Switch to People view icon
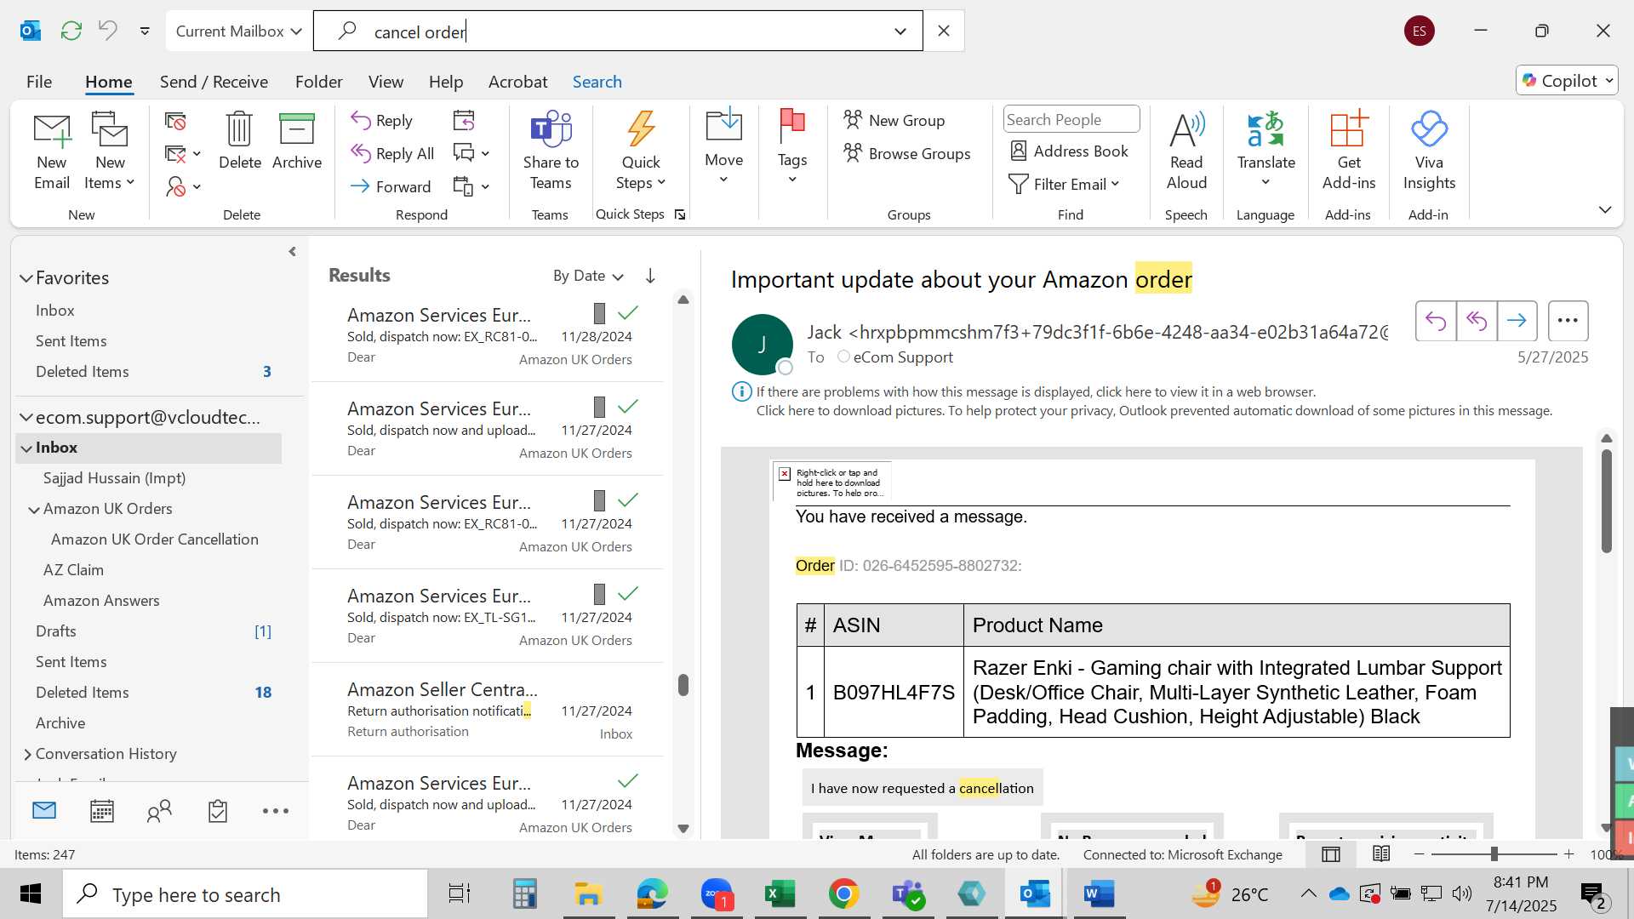The image size is (1634, 919). [159, 811]
